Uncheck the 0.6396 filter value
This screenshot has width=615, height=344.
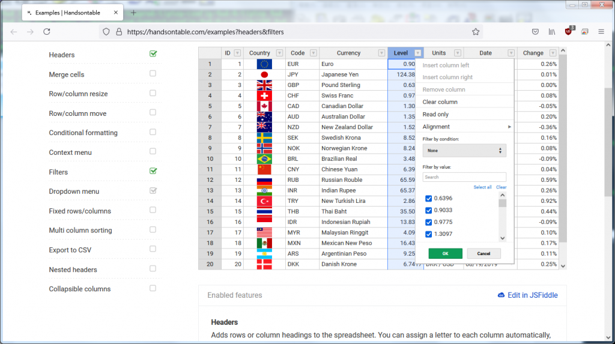tap(429, 199)
